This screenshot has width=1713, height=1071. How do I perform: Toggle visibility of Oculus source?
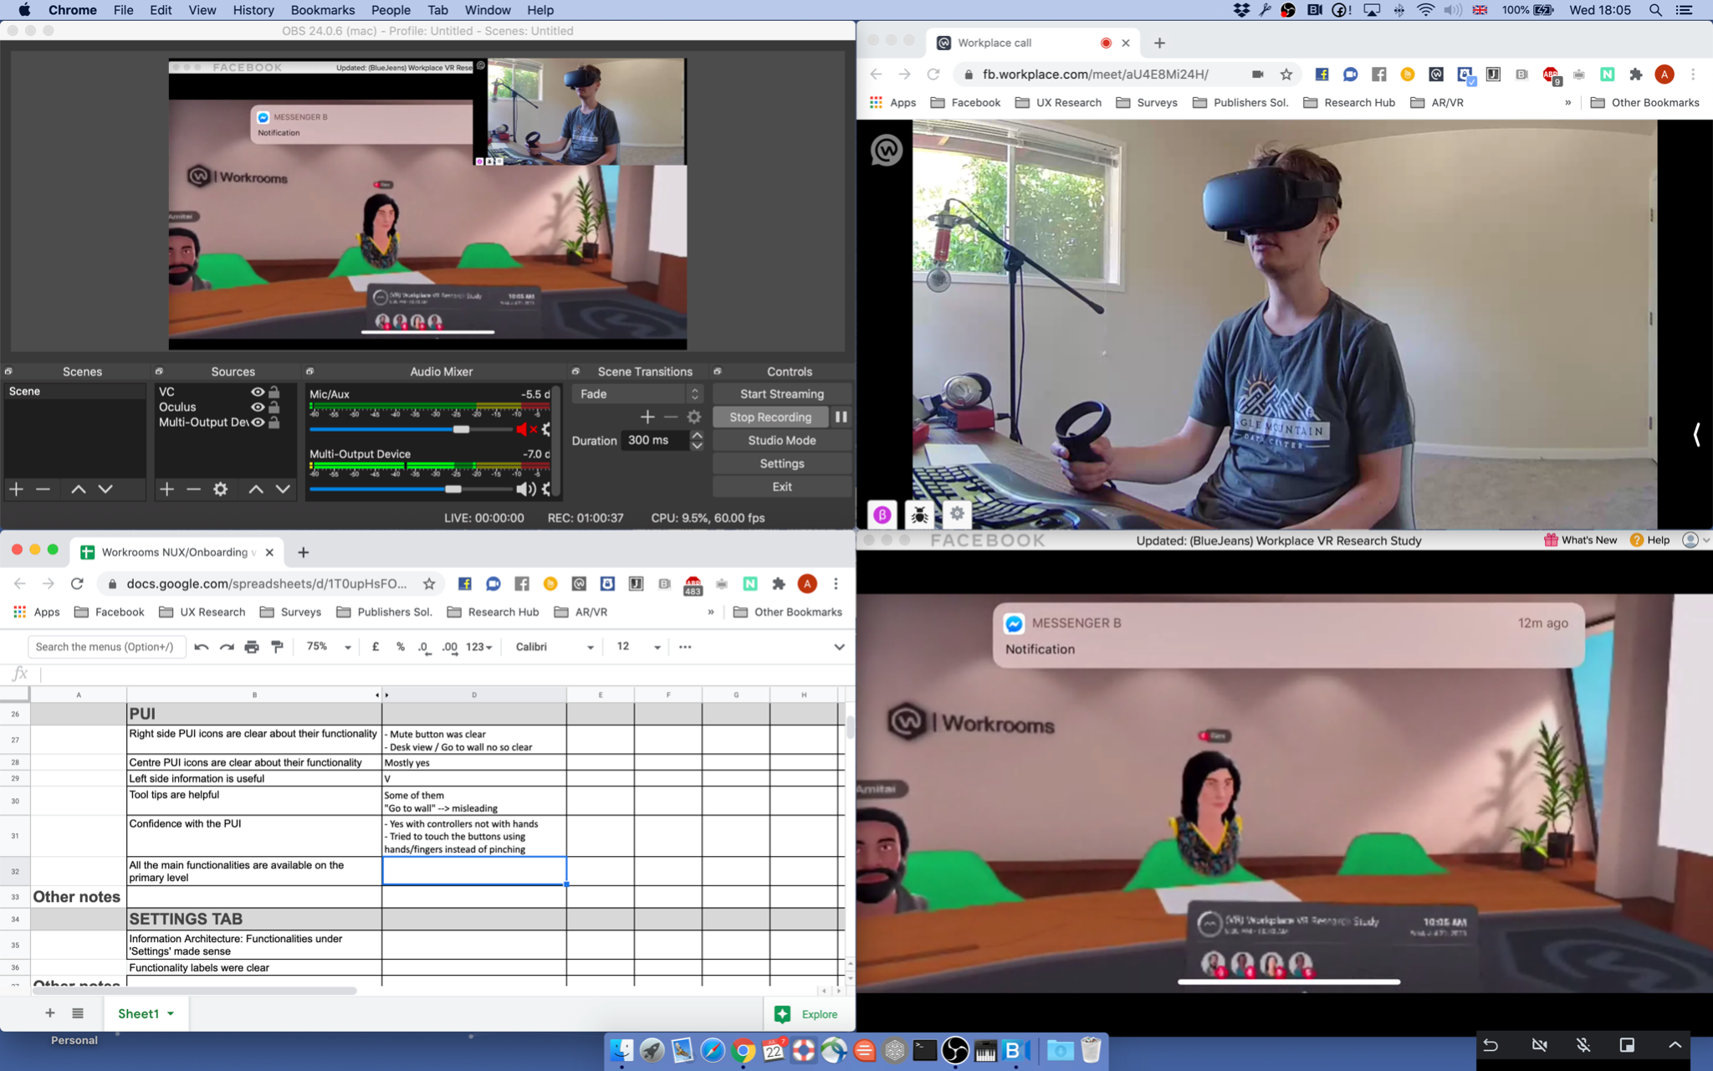point(258,407)
